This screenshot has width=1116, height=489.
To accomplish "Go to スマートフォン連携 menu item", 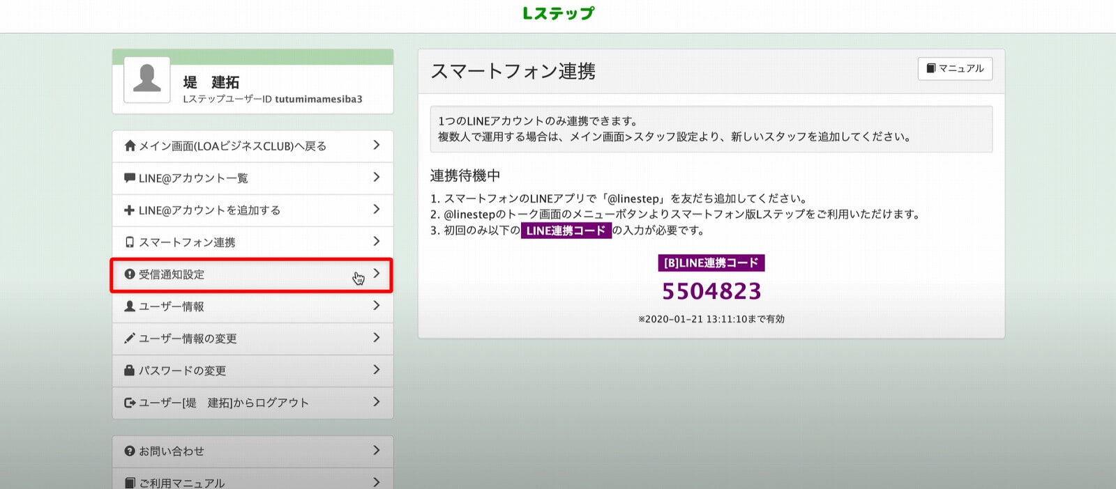I will click(252, 242).
